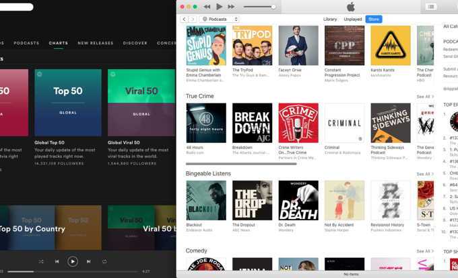Select the Store tab in iTunes
This screenshot has width=458, height=278.
(x=374, y=19)
